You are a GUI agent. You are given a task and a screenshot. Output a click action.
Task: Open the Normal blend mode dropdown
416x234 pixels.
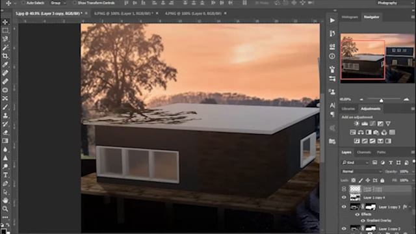pos(362,172)
